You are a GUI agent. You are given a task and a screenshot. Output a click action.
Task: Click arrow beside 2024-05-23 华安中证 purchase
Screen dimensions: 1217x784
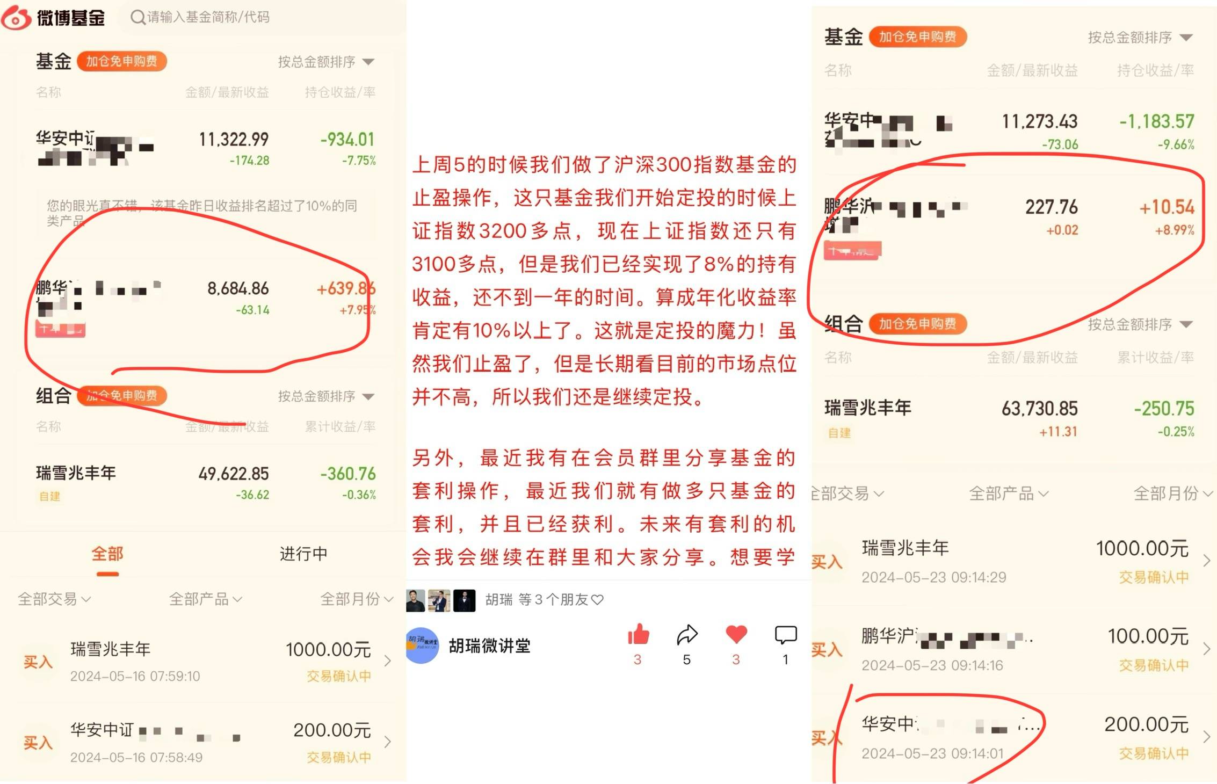[1206, 737]
